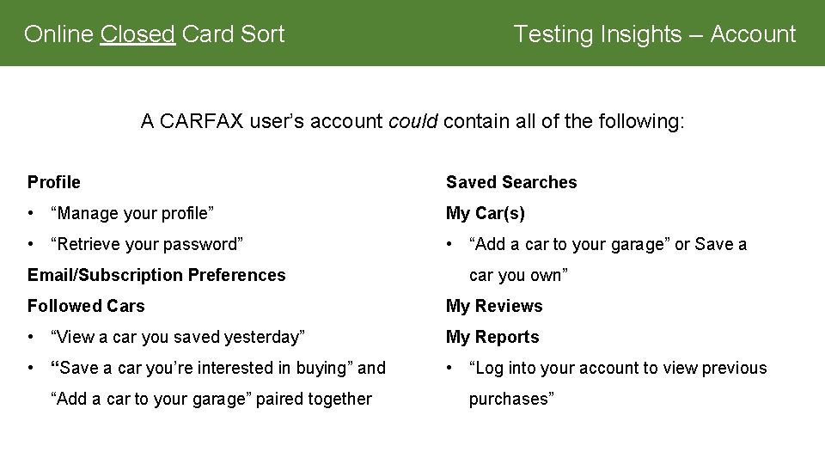Select "View a car you saved yesterday" bullet
The image size is (825, 464).
pyautogui.click(x=178, y=337)
